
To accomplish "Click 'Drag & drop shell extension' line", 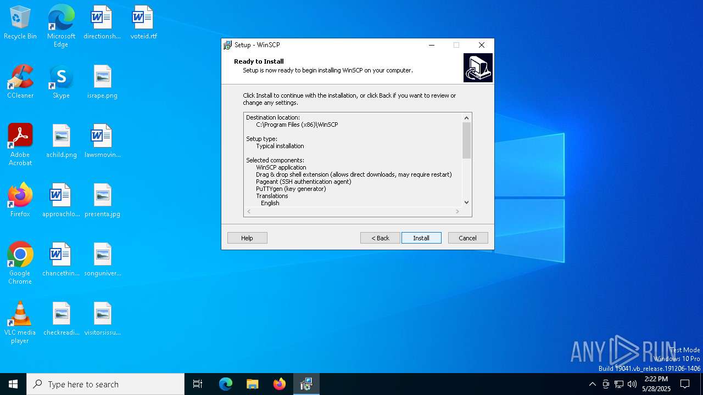I will (354, 174).
